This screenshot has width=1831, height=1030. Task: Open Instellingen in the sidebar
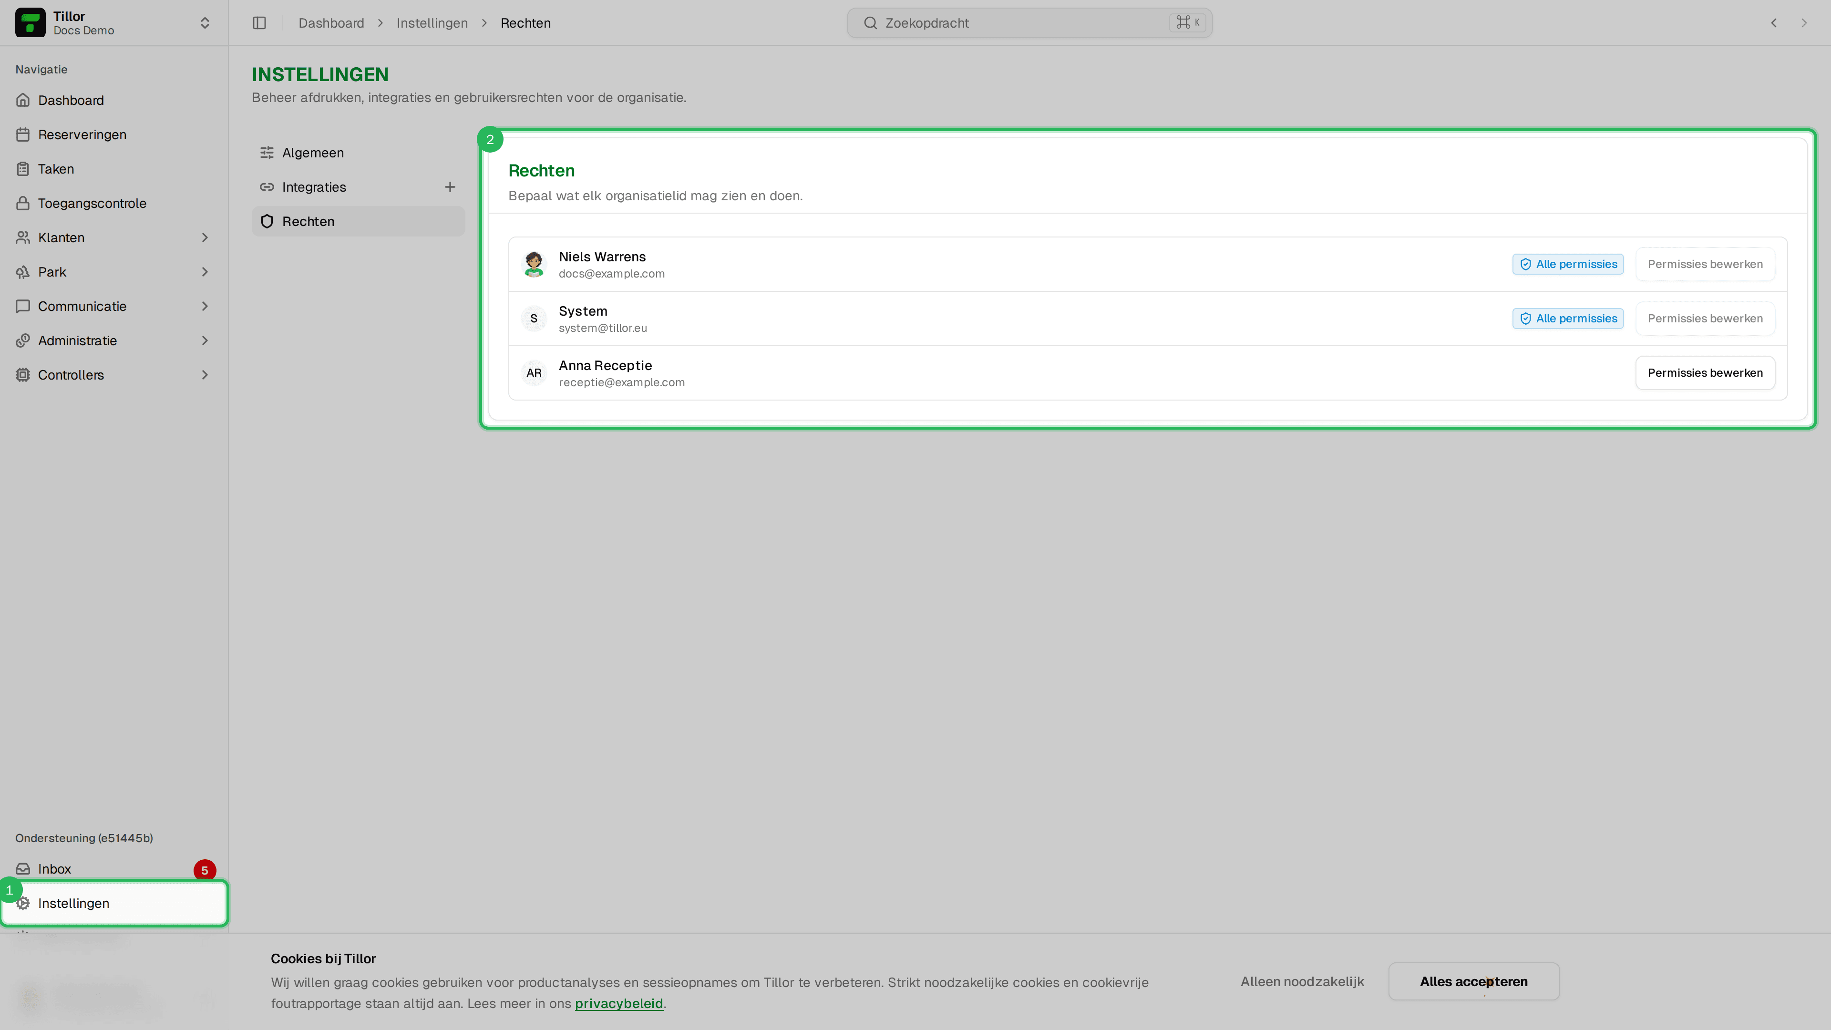pos(114,904)
